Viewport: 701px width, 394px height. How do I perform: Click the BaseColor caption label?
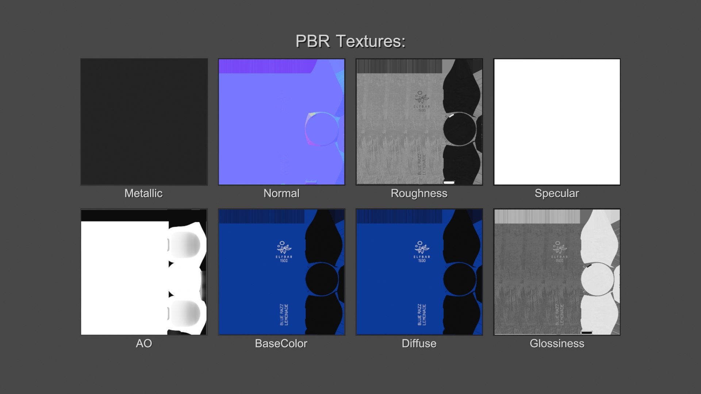tap(281, 344)
